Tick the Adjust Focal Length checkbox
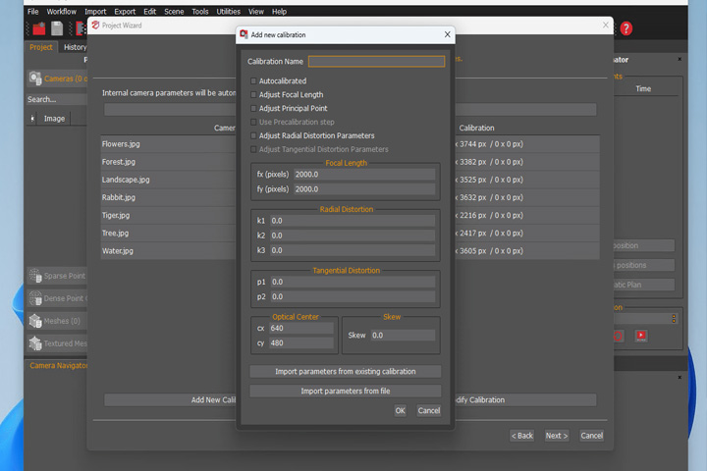This screenshot has width=707, height=471. [253, 94]
